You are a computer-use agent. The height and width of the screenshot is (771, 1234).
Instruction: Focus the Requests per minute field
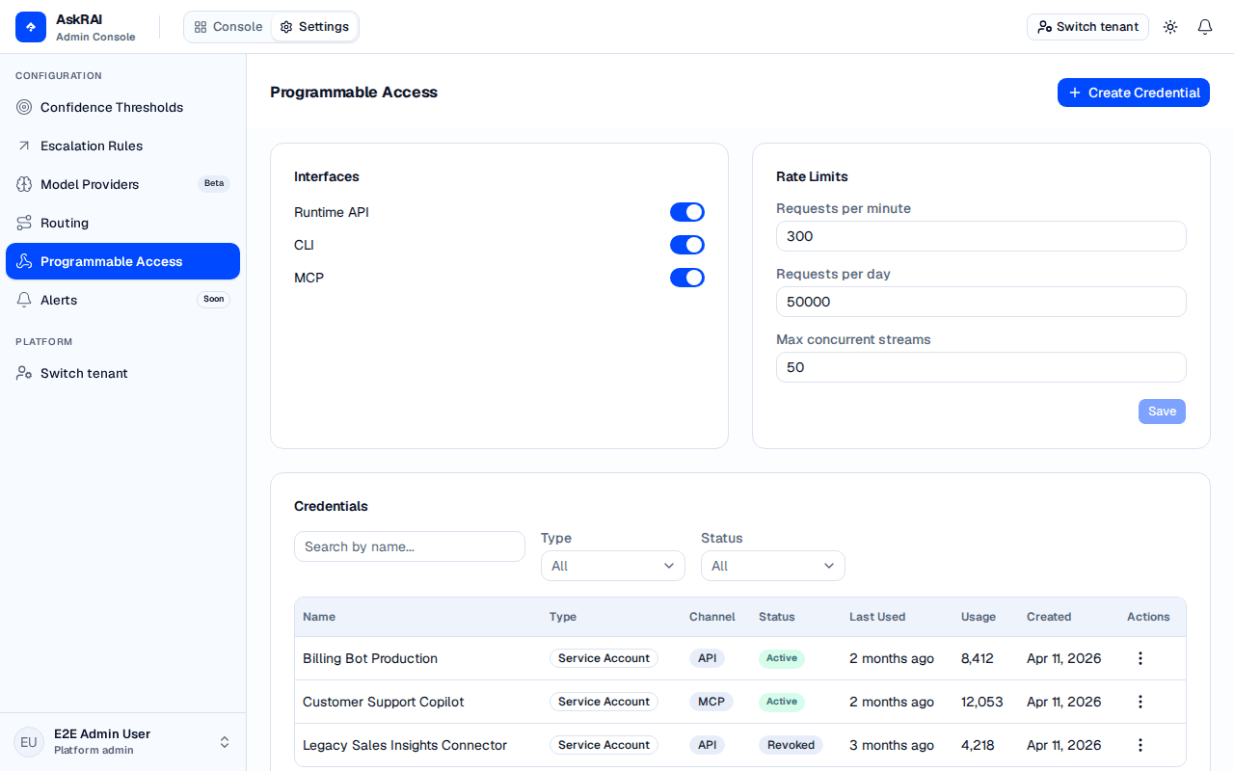tap(981, 236)
